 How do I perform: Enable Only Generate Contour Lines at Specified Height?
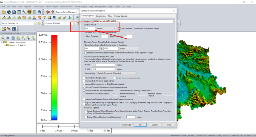(119, 28)
